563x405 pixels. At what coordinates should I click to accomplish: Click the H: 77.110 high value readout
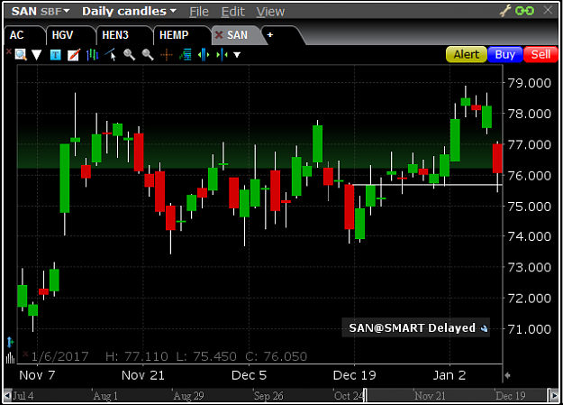137,356
